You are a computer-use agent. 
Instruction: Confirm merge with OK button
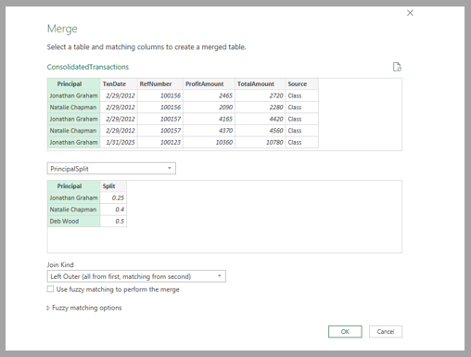[345, 332]
